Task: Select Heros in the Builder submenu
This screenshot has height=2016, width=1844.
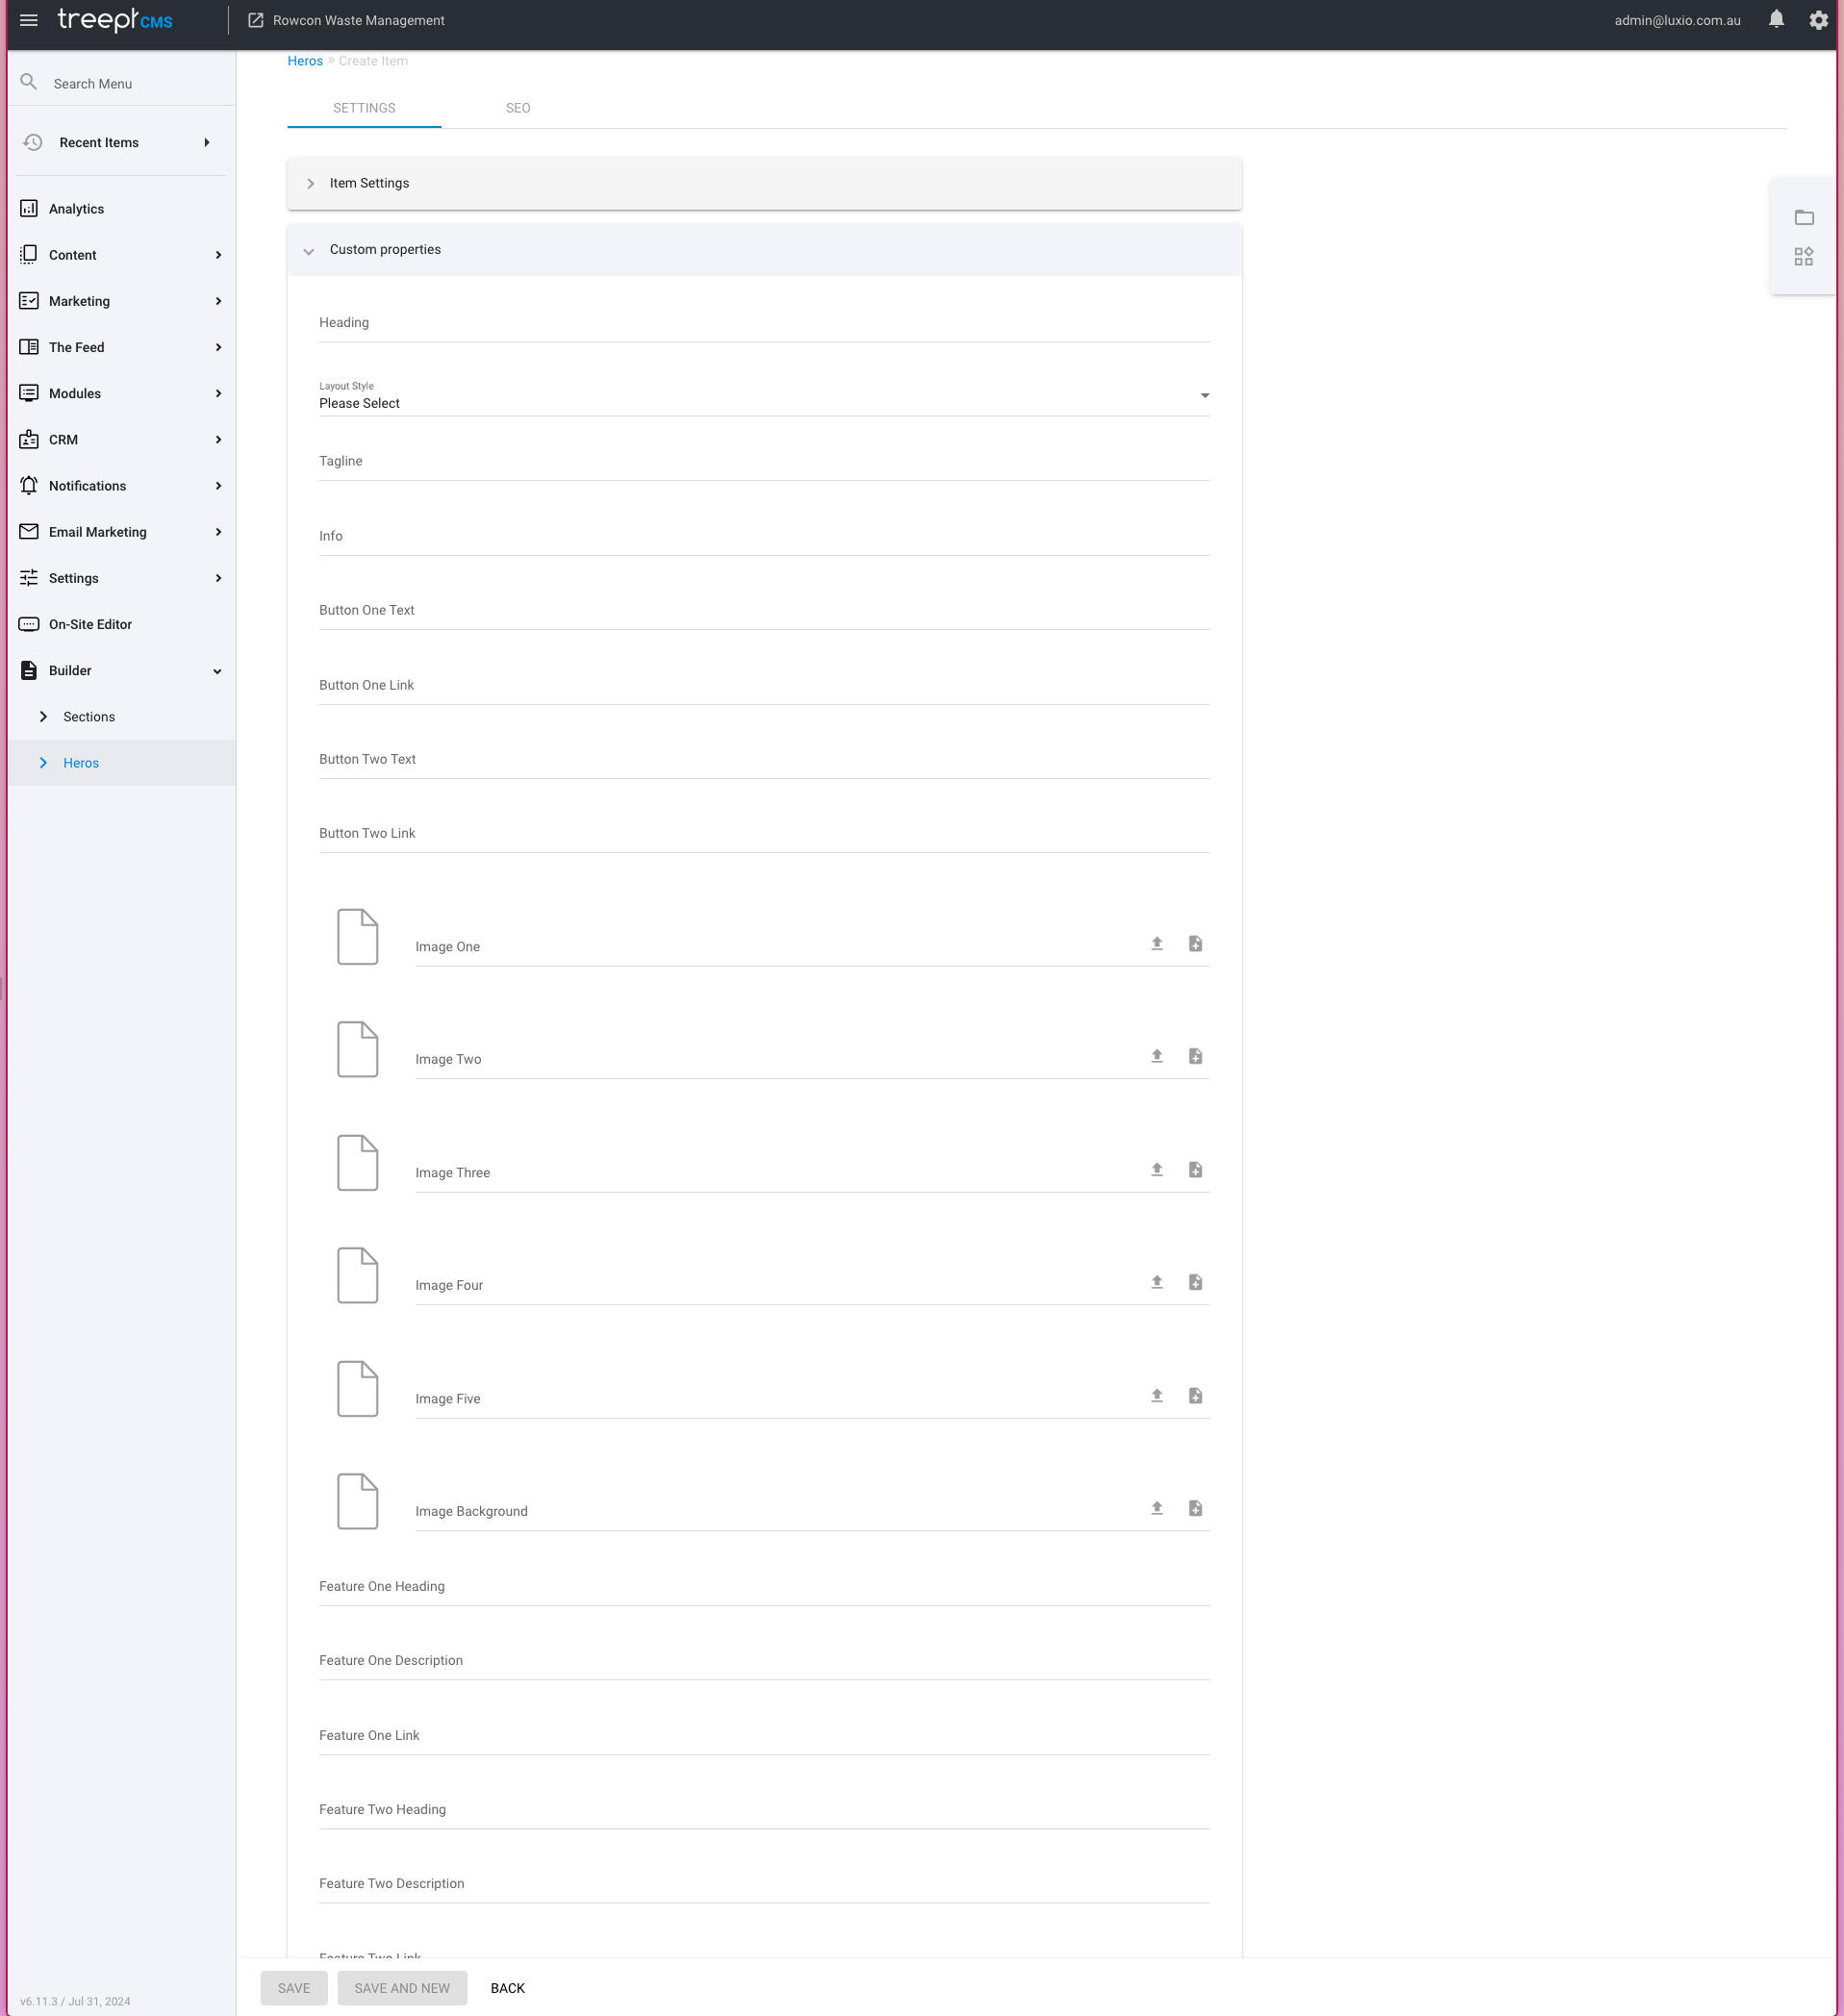Action: [122, 763]
